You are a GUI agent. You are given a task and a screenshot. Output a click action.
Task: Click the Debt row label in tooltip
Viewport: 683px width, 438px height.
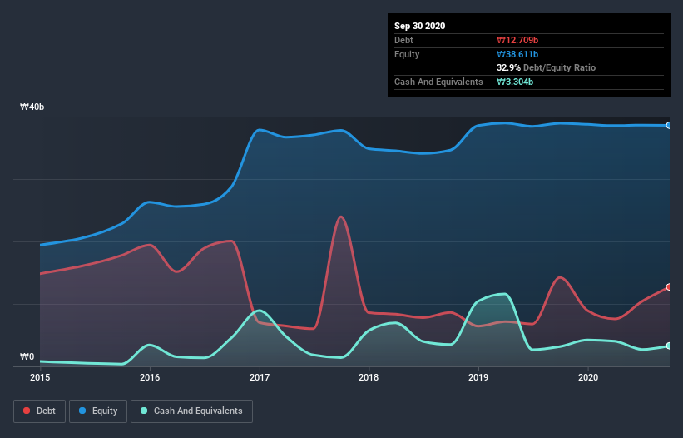click(403, 40)
